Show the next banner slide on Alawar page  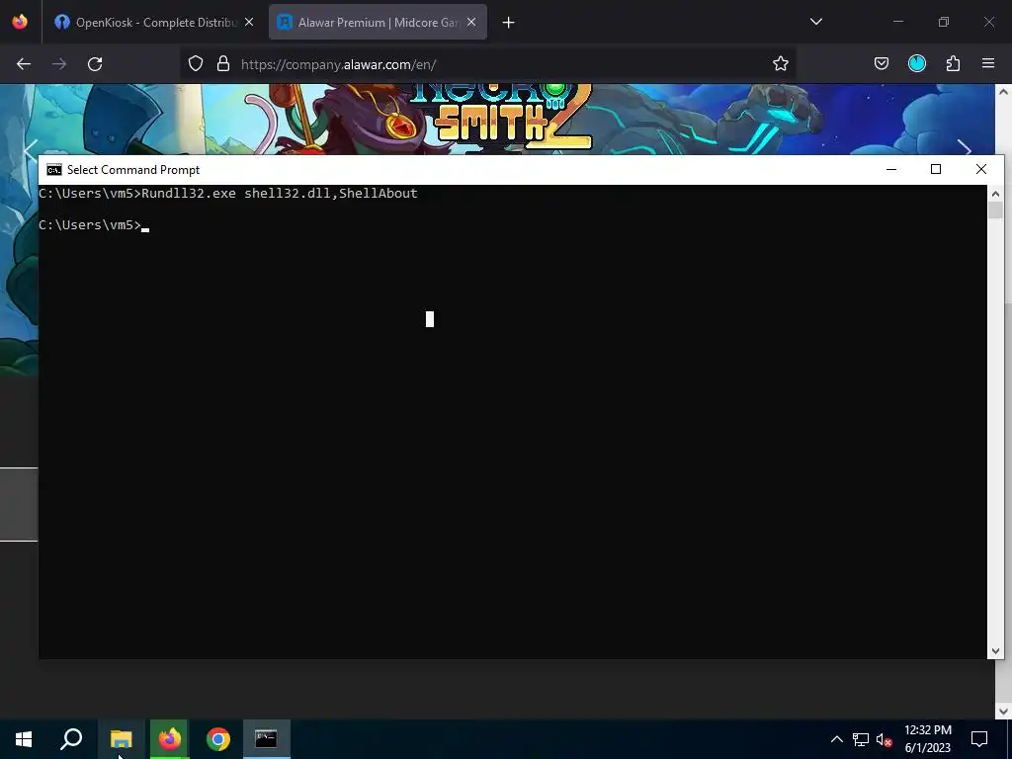965,150
